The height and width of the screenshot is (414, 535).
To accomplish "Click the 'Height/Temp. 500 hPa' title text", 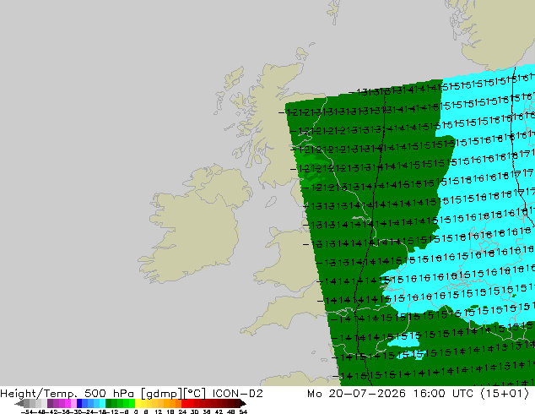I will 68,394.
